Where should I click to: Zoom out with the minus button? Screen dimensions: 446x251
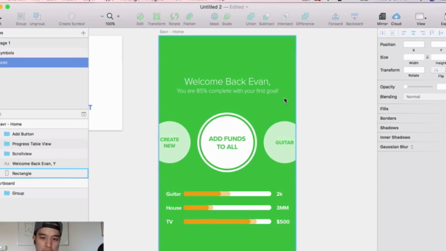point(102,17)
